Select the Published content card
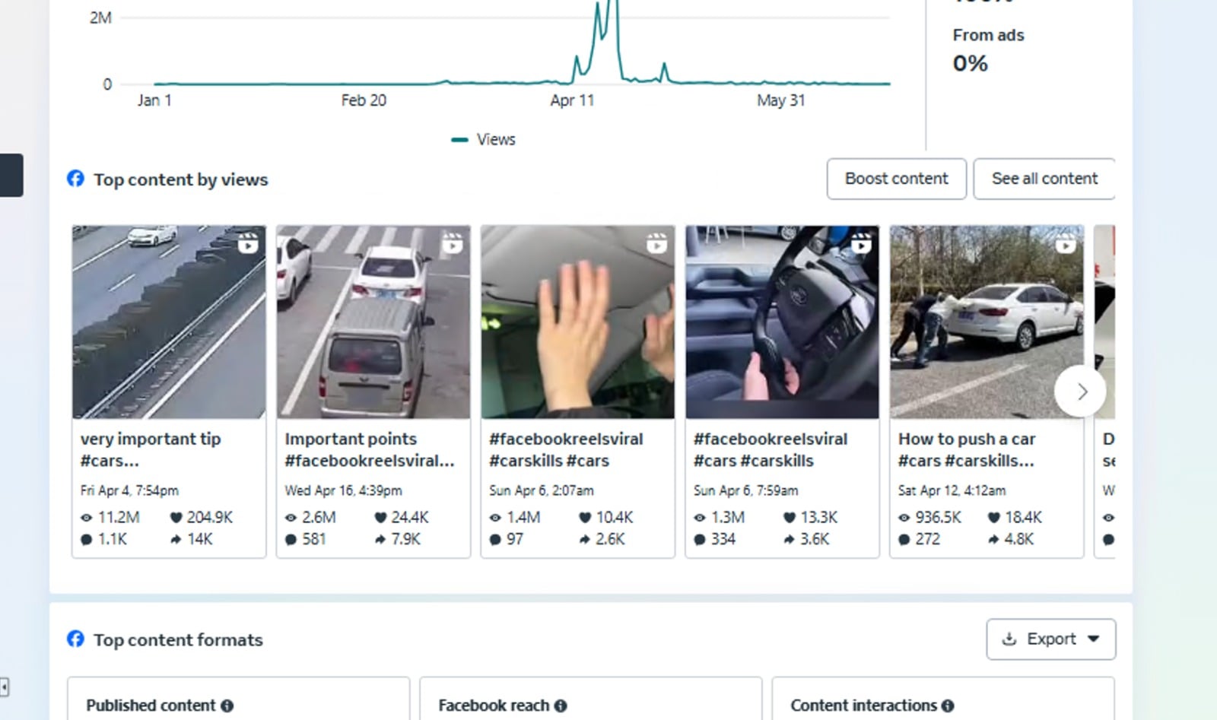Image resolution: width=1217 pixels, height=720 pixels. (238, 699)
